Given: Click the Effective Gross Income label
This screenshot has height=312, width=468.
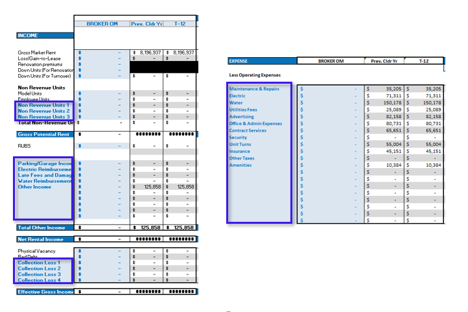Looking at the screenshot, I should 45,292.
